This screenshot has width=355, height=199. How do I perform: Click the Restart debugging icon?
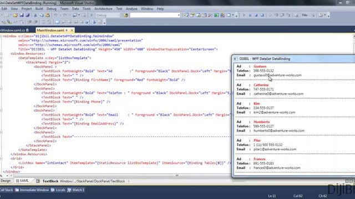(x=262, y=15)
